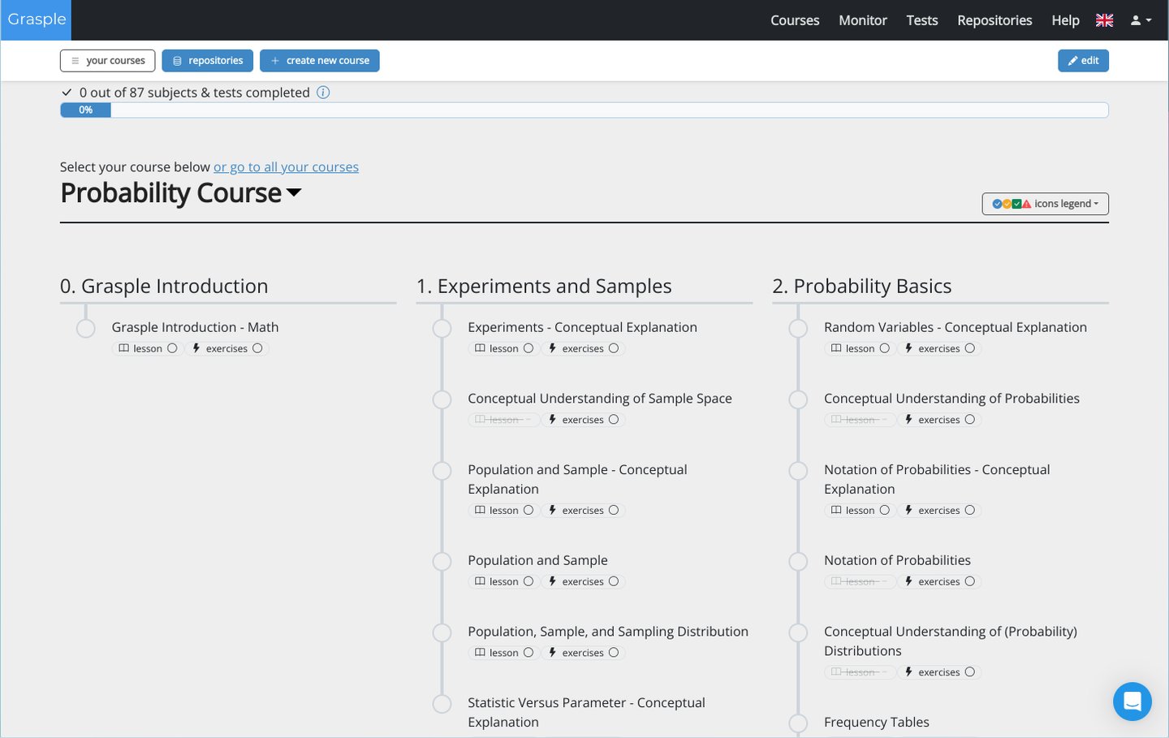1169x738 pixels.
Task: Switch to the Tests section
Action: point(921,20)
